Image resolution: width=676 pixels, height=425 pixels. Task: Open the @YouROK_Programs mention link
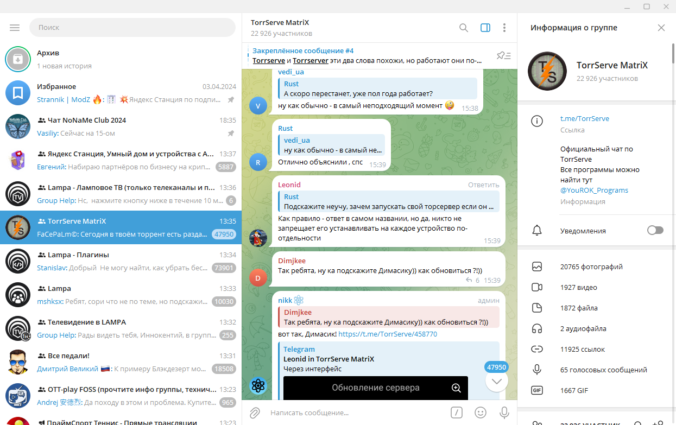pos(594,190)
